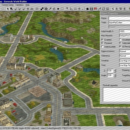130x130 pixels.
Task: Select the solid black square tool
Action: click(58, 9)
